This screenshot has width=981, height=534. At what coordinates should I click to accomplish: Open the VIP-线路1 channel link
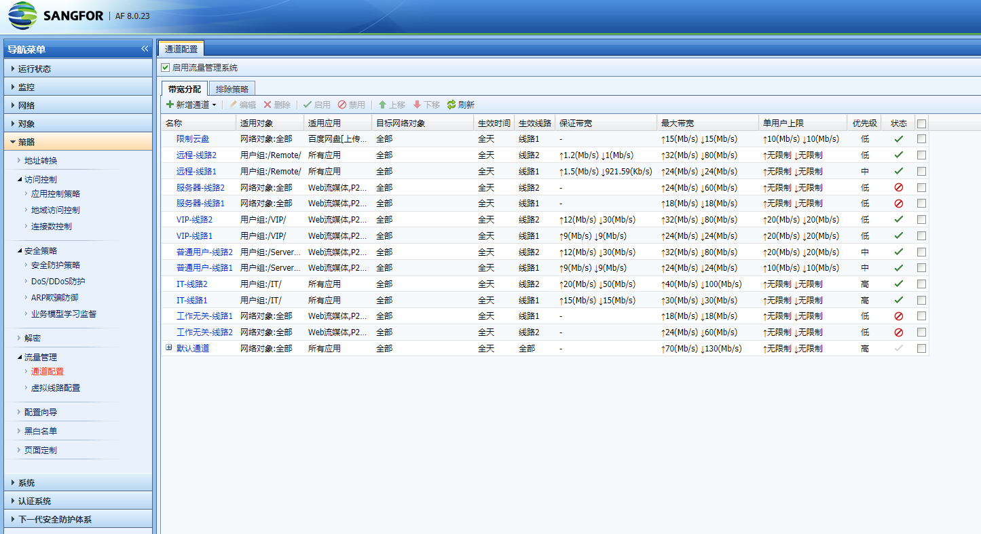pyautogui.click(x=194, y=235)
